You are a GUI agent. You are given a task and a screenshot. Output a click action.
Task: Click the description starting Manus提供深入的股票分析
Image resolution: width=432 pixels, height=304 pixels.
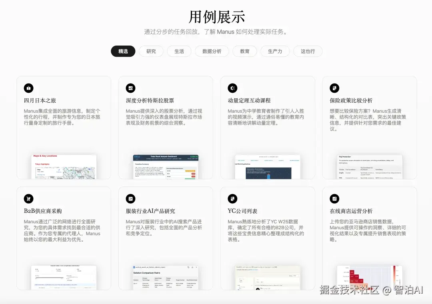point(164,117)
